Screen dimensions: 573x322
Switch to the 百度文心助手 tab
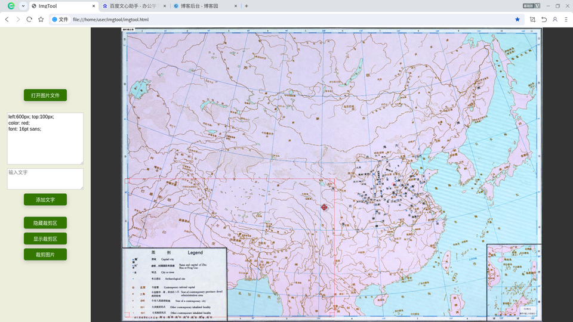[x=133, y=6]
